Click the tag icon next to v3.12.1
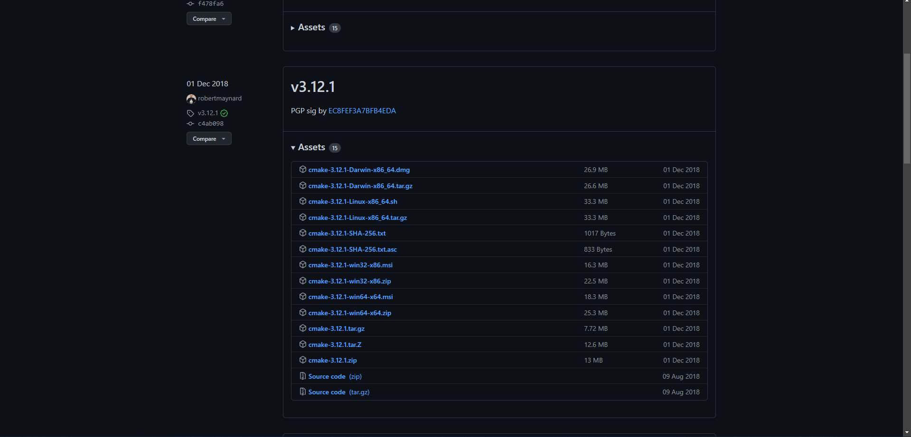 coord(190,113)
